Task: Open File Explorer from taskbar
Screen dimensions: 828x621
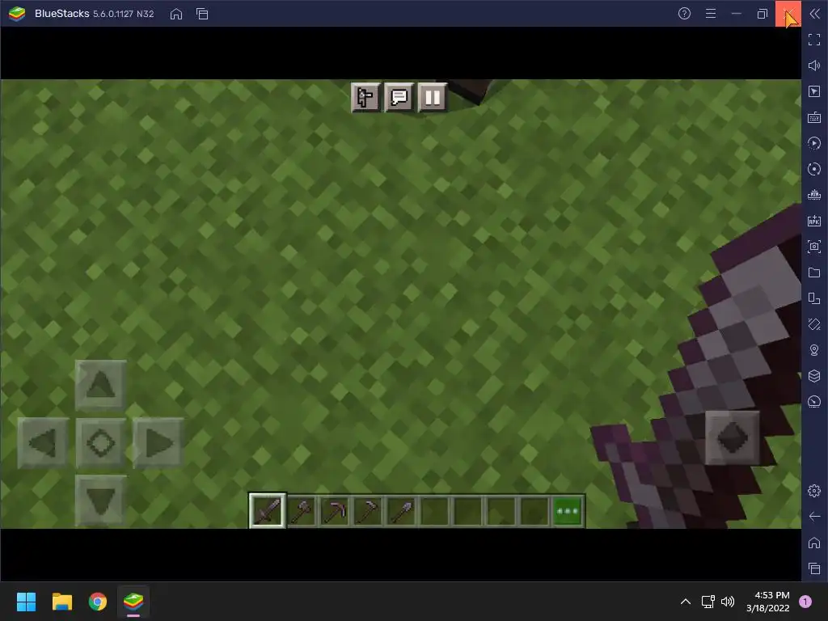Action: [61, 602]
